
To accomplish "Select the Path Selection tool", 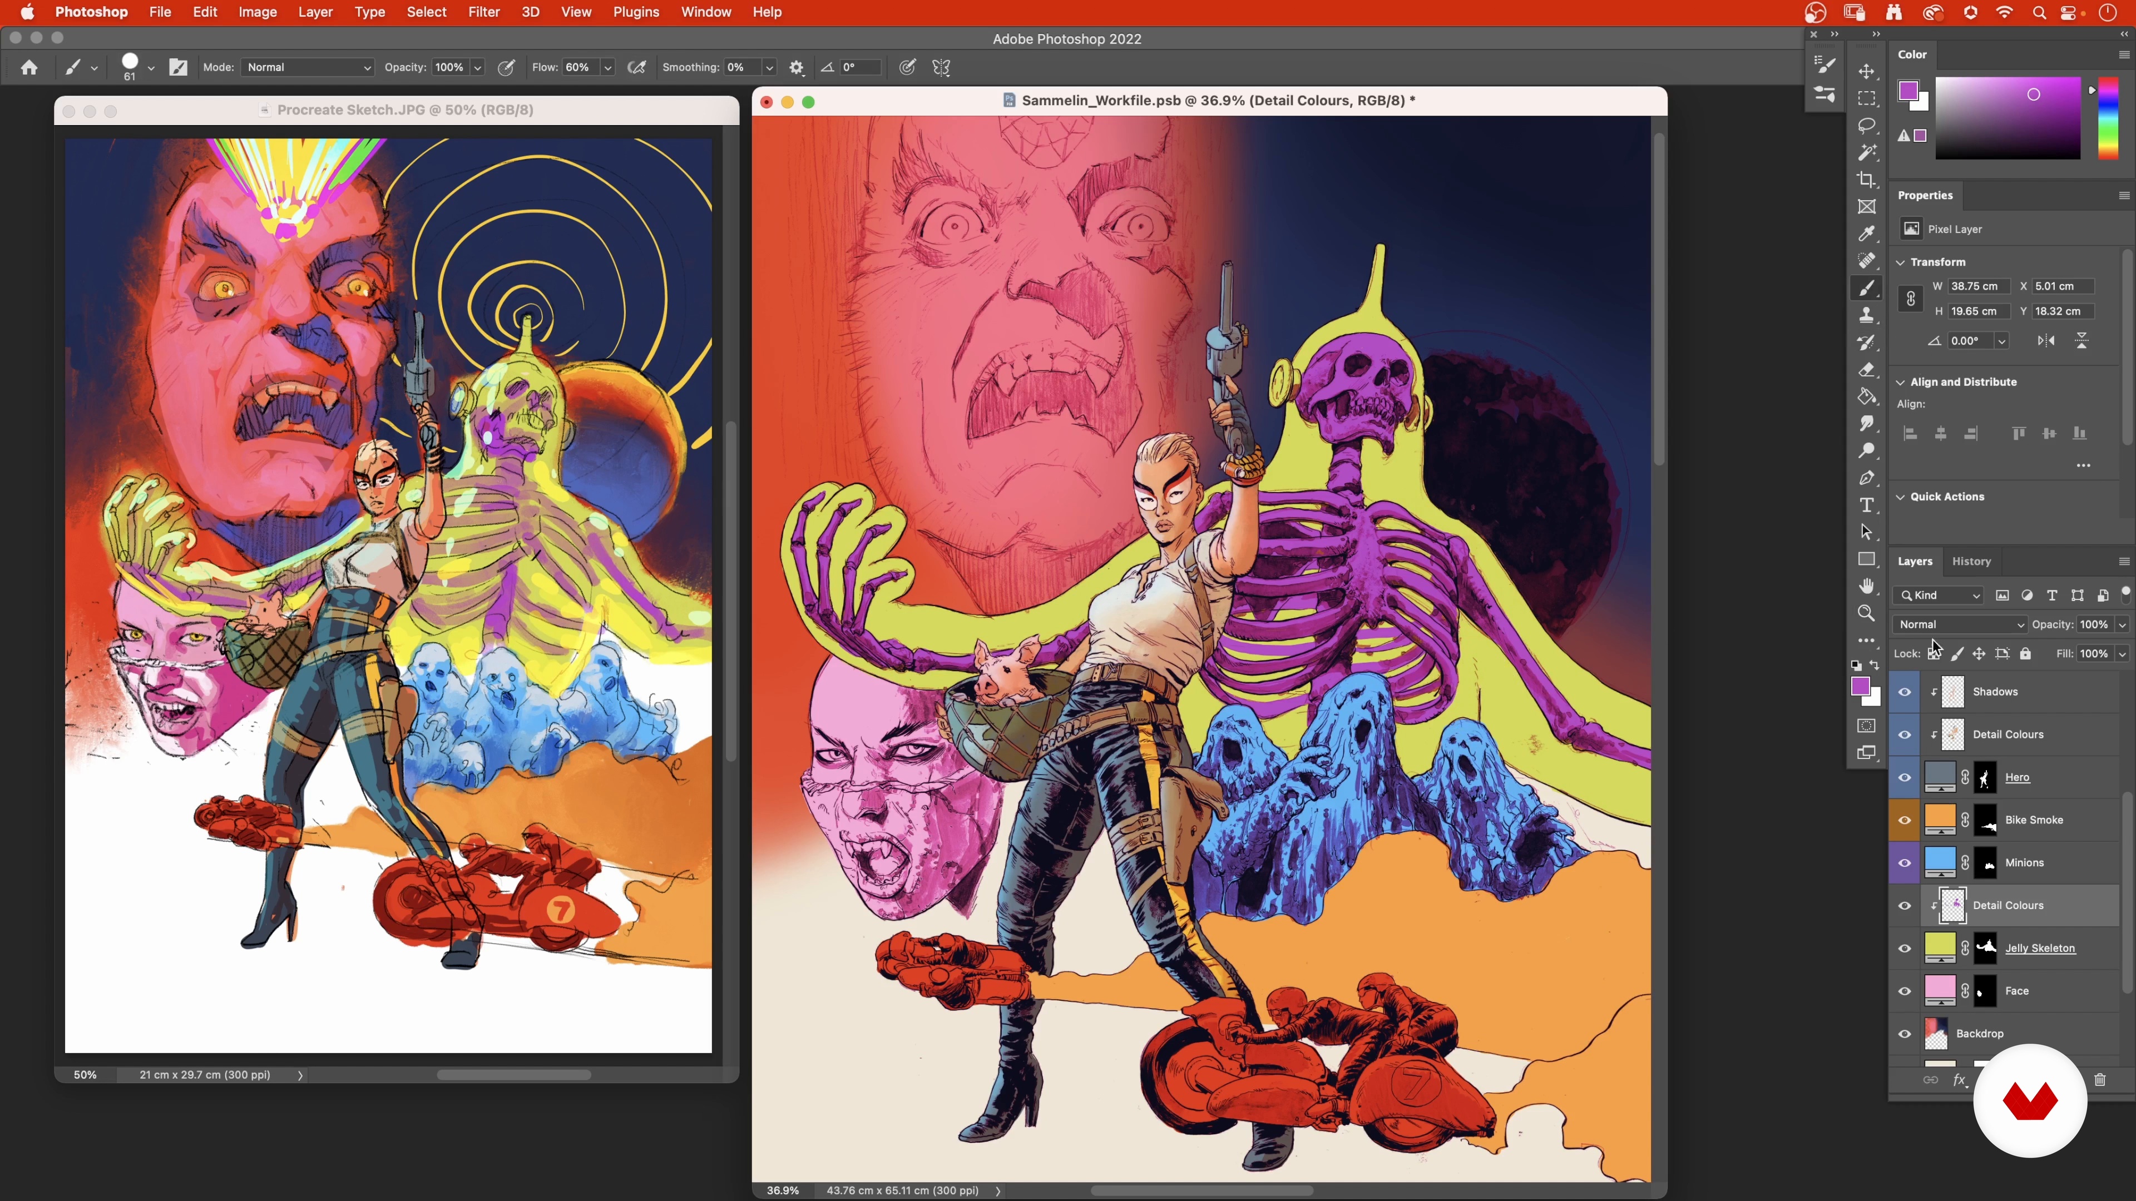I will tap(1867, 532).
